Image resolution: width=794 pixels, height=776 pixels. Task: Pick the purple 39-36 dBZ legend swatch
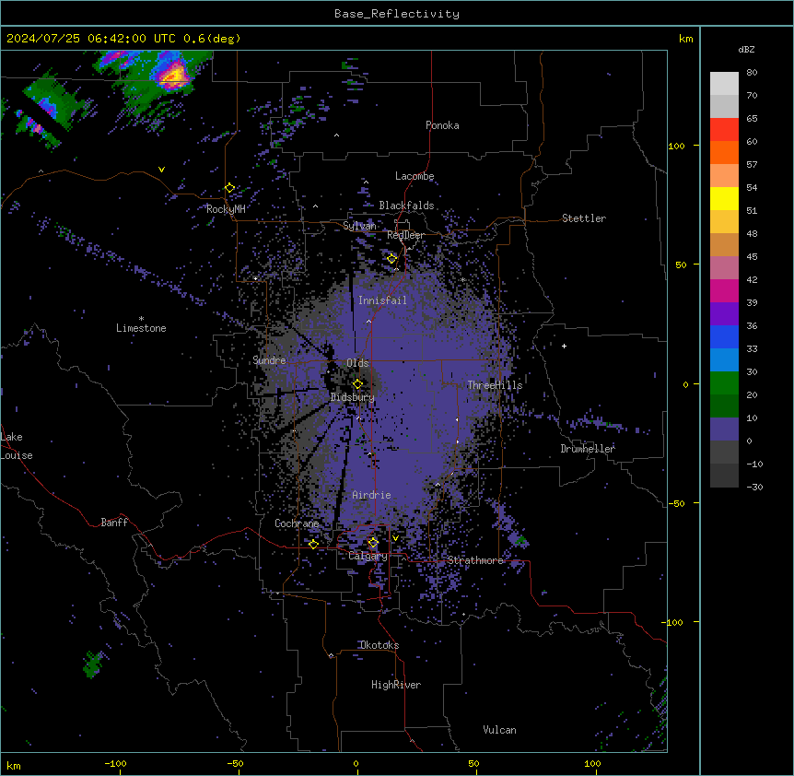click(724, 314)
